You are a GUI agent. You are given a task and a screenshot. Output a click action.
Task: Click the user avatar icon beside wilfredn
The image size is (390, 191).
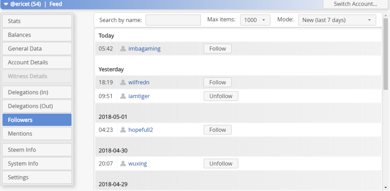tap(123, 82)
